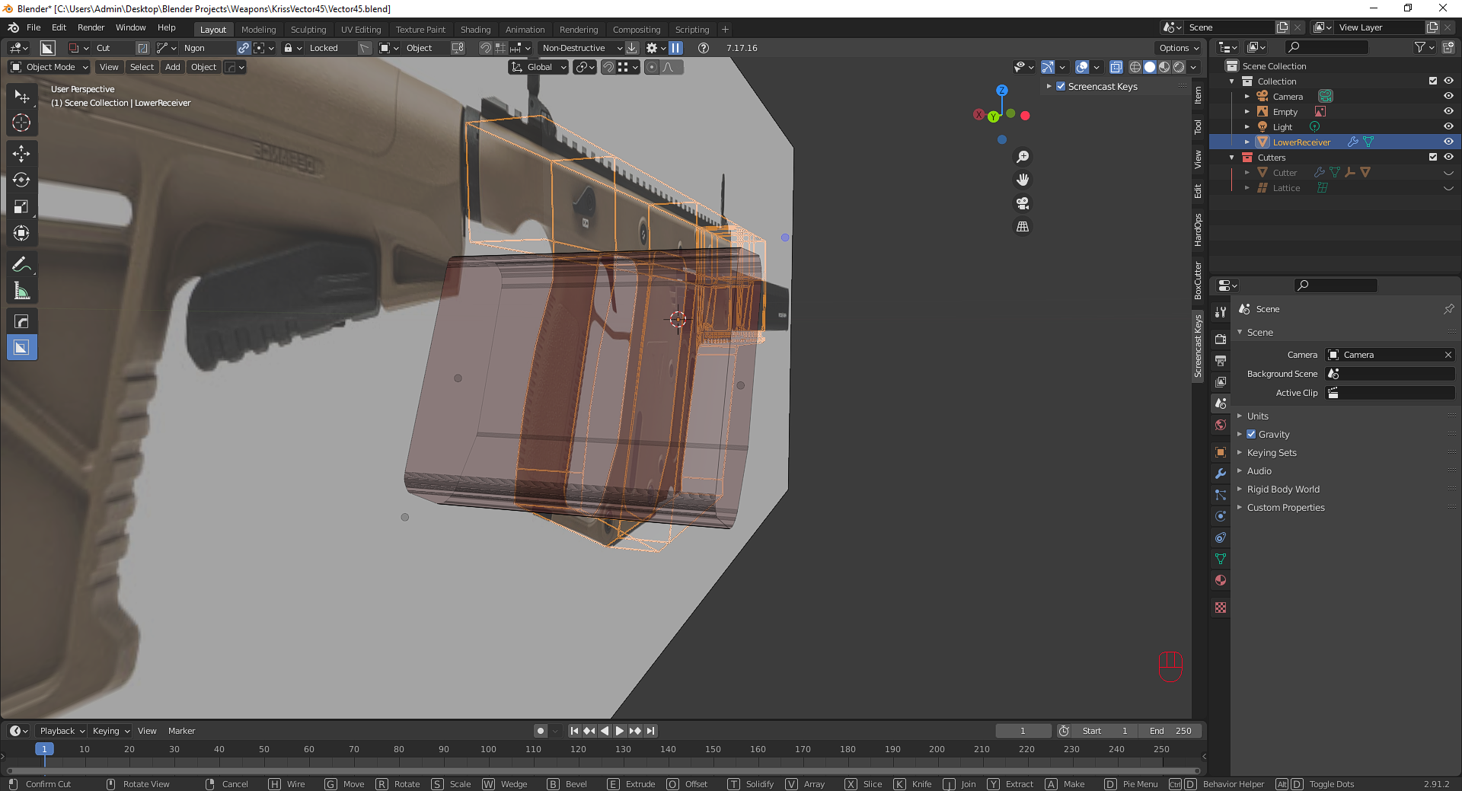Click the zoom magnifier viewport icon

[x=1023, y=157]
